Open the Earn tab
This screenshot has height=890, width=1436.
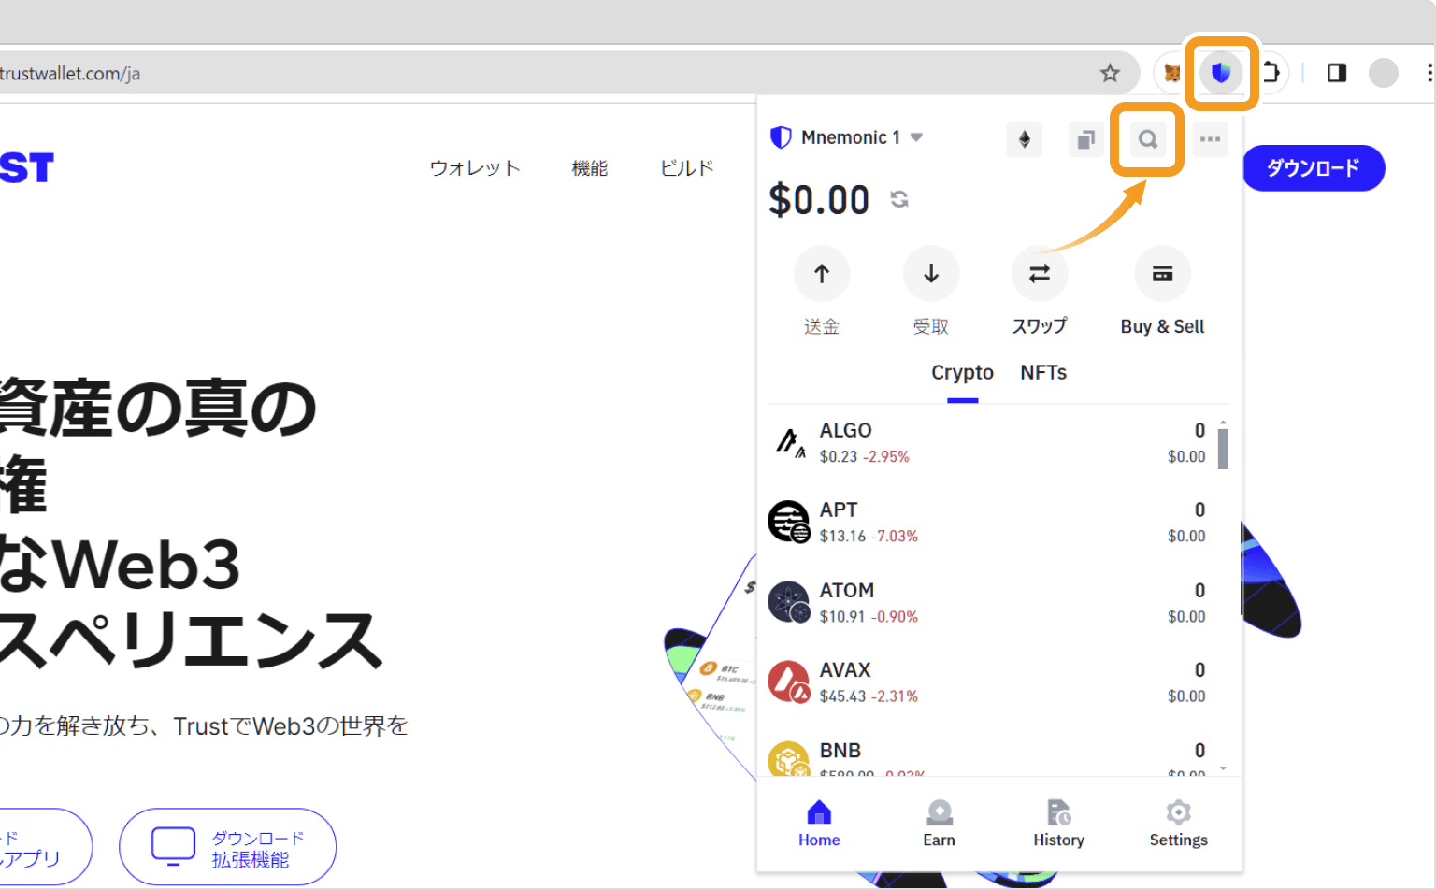(939, 824)
